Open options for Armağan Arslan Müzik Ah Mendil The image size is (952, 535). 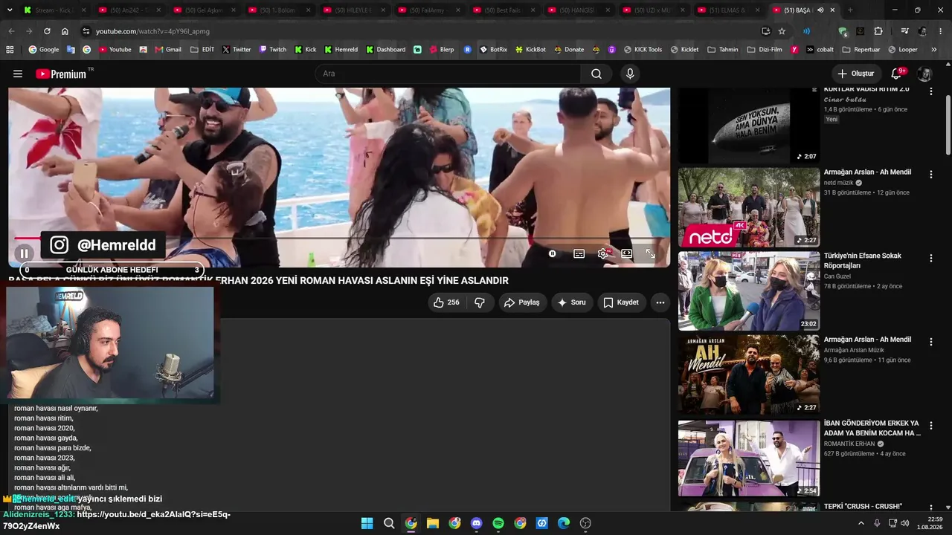click(930, 342)
